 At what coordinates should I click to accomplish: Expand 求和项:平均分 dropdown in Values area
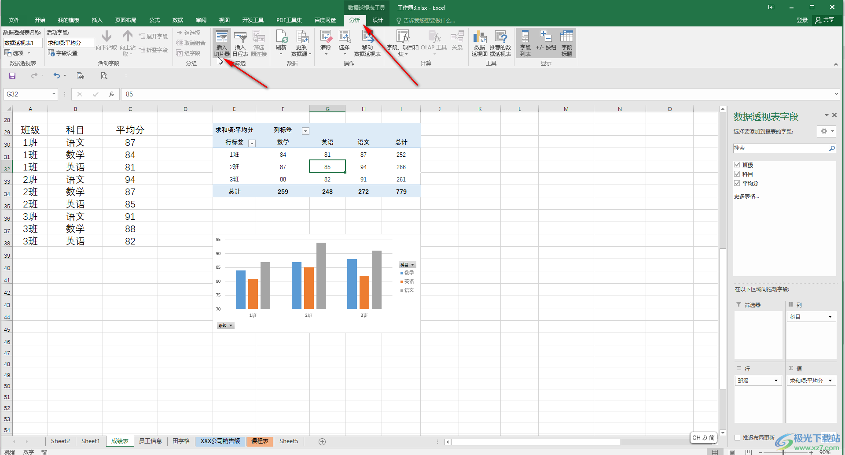(830, 381)
